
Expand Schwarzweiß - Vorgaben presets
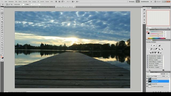pyautogui.click(x=148, y=63)
